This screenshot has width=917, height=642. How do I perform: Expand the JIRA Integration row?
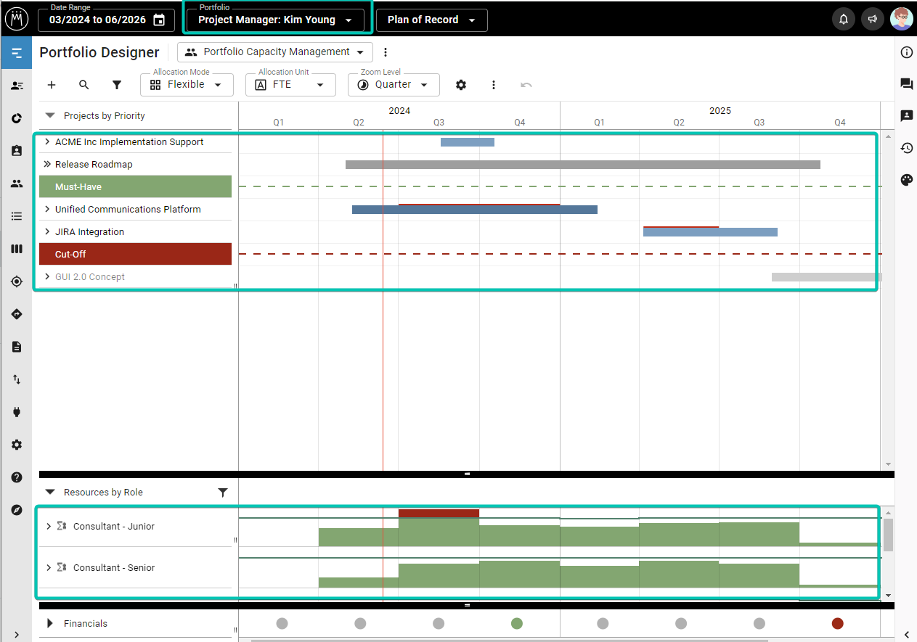(47, 232)
